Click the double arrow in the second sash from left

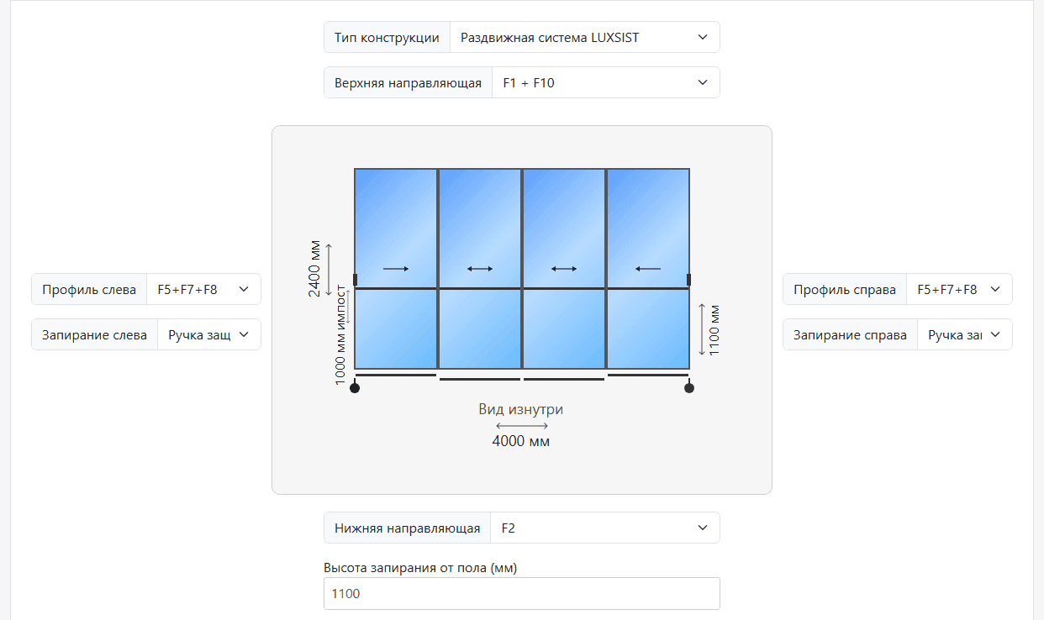click(480, 269)
